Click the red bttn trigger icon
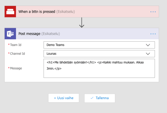This screenshot has height=113, width=167. [x=10, y=12]
